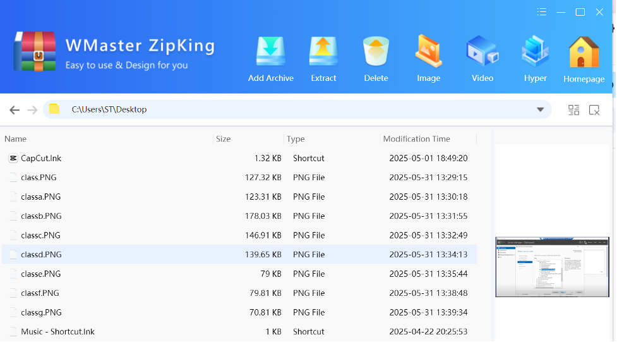Click file icon beside classd.PNG
This screenshot has height=342, width=617.
click(13, 255)
